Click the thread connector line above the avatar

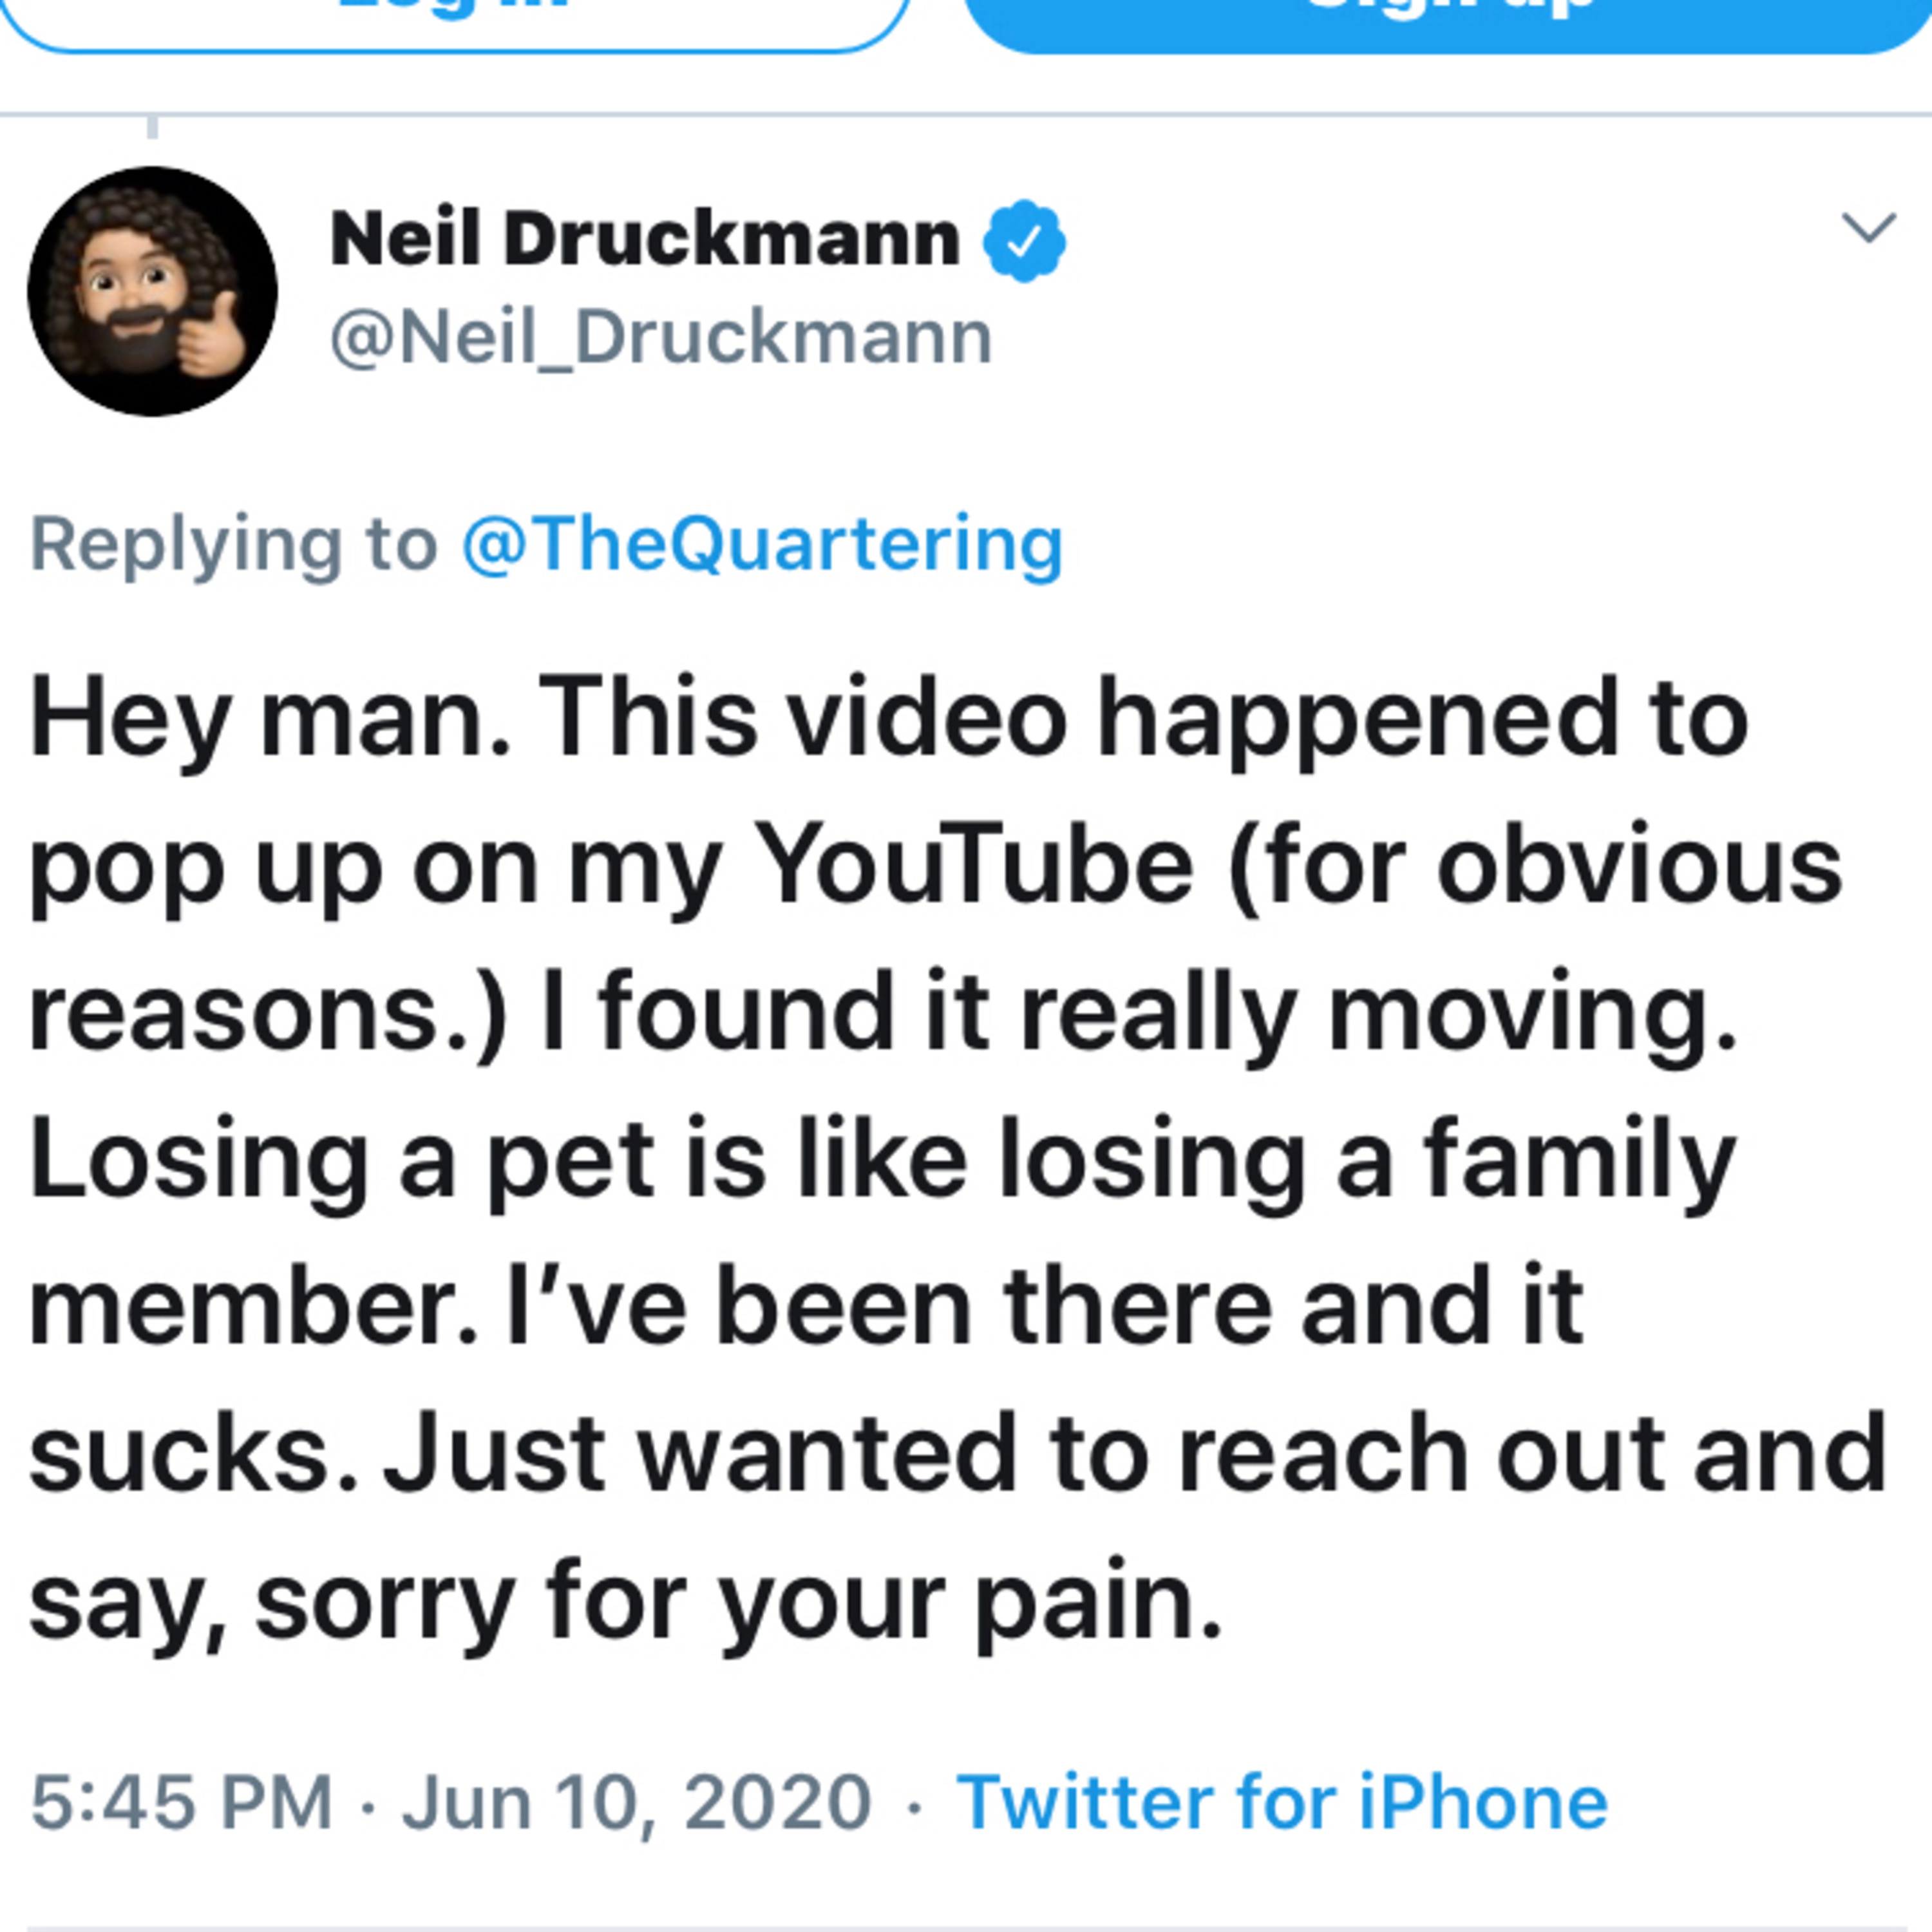[x=152, y=128]
